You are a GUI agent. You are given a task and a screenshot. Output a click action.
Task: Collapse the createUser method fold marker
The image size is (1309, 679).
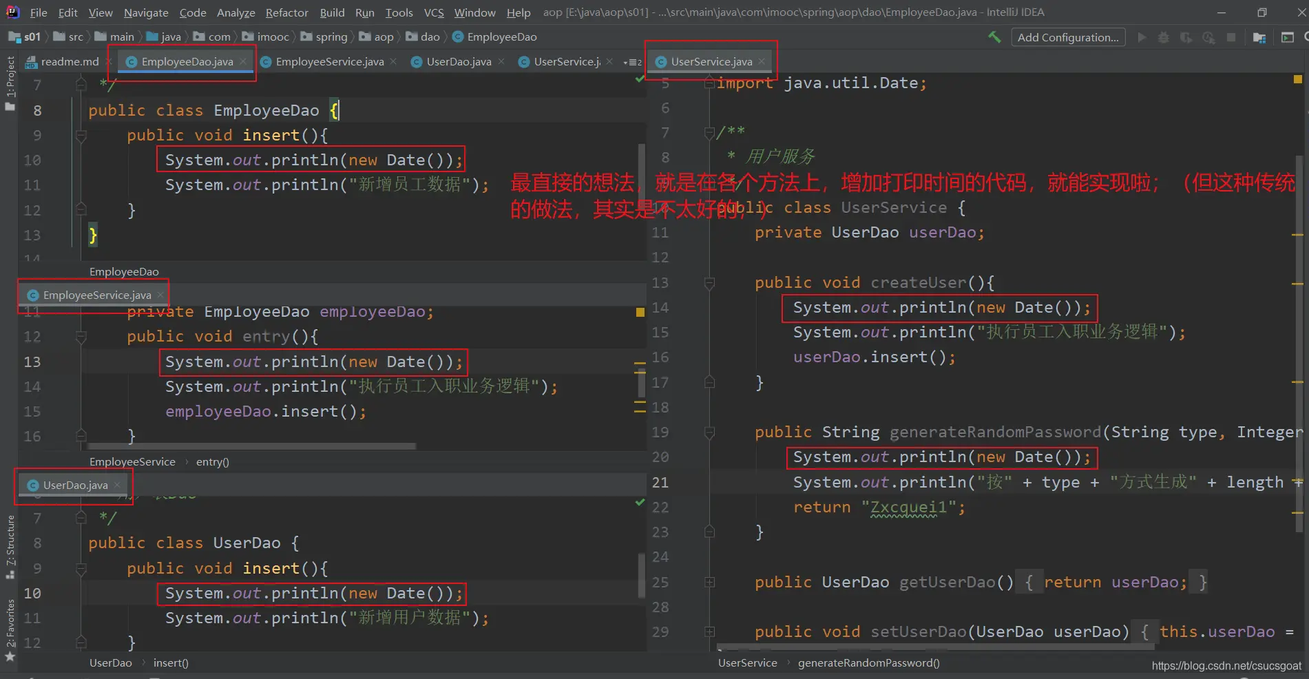pyautogui.click(x=709, y=282)
